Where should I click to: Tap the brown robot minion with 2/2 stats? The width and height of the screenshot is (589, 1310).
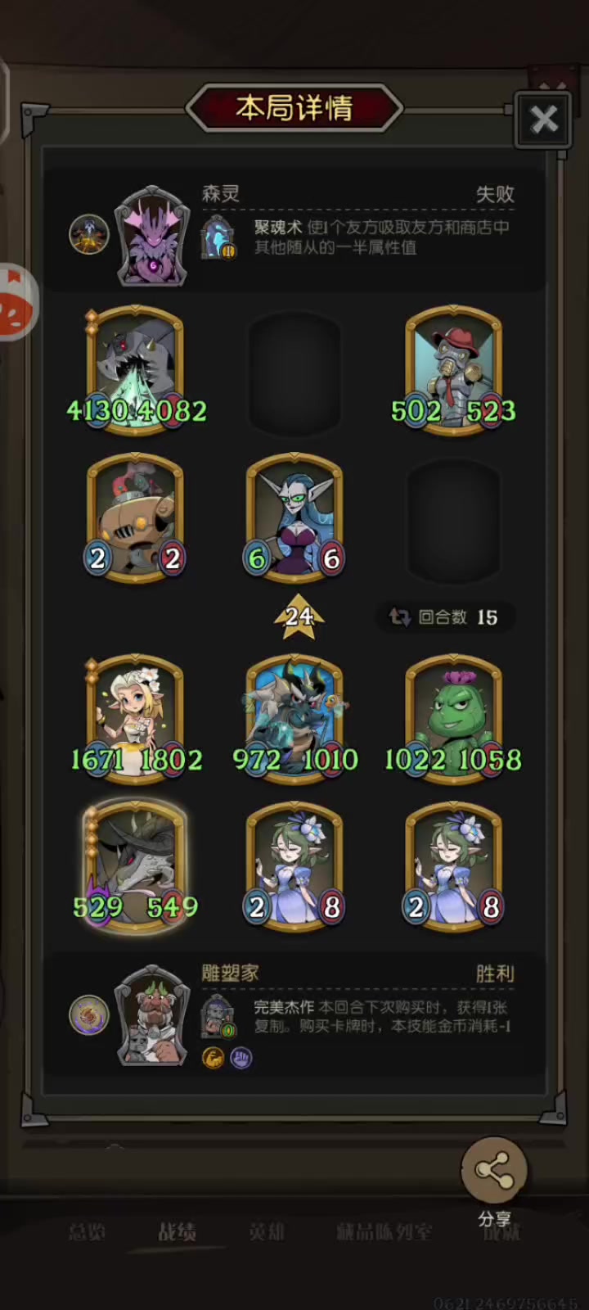click(x=135, y=518)
